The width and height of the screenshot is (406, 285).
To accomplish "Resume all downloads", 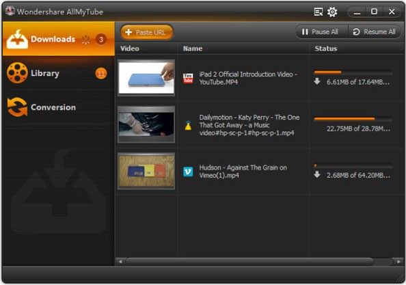I will 375,32.
